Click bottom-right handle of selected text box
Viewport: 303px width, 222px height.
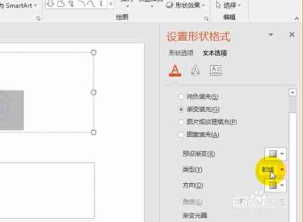[93, 132]
